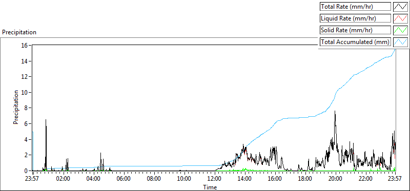Click the 14 value on the Y axis

click(x=25, y=61)
